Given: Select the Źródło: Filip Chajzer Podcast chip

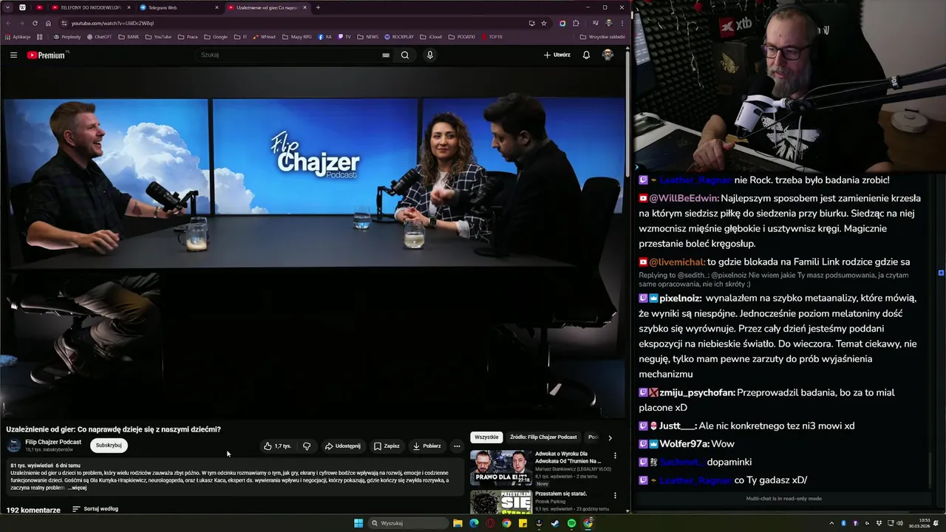Looking at the screenshot, I should coord(543,437).
